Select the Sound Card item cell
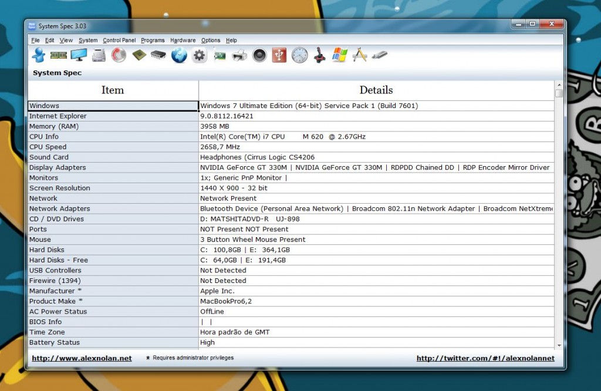The width and height of the screenshot is (601, 391). click(113, 157)
